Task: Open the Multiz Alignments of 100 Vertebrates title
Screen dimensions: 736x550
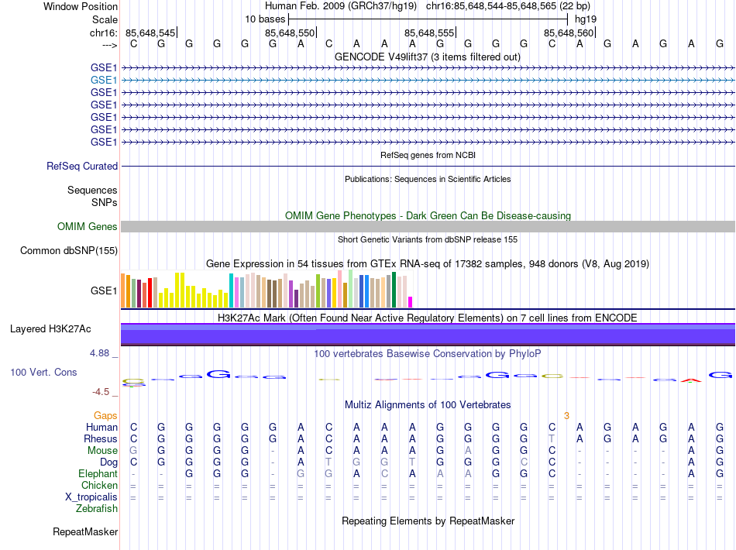Action: coord(427,404)
